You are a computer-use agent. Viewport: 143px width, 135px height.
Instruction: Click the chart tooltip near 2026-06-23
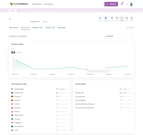point(98,69)
